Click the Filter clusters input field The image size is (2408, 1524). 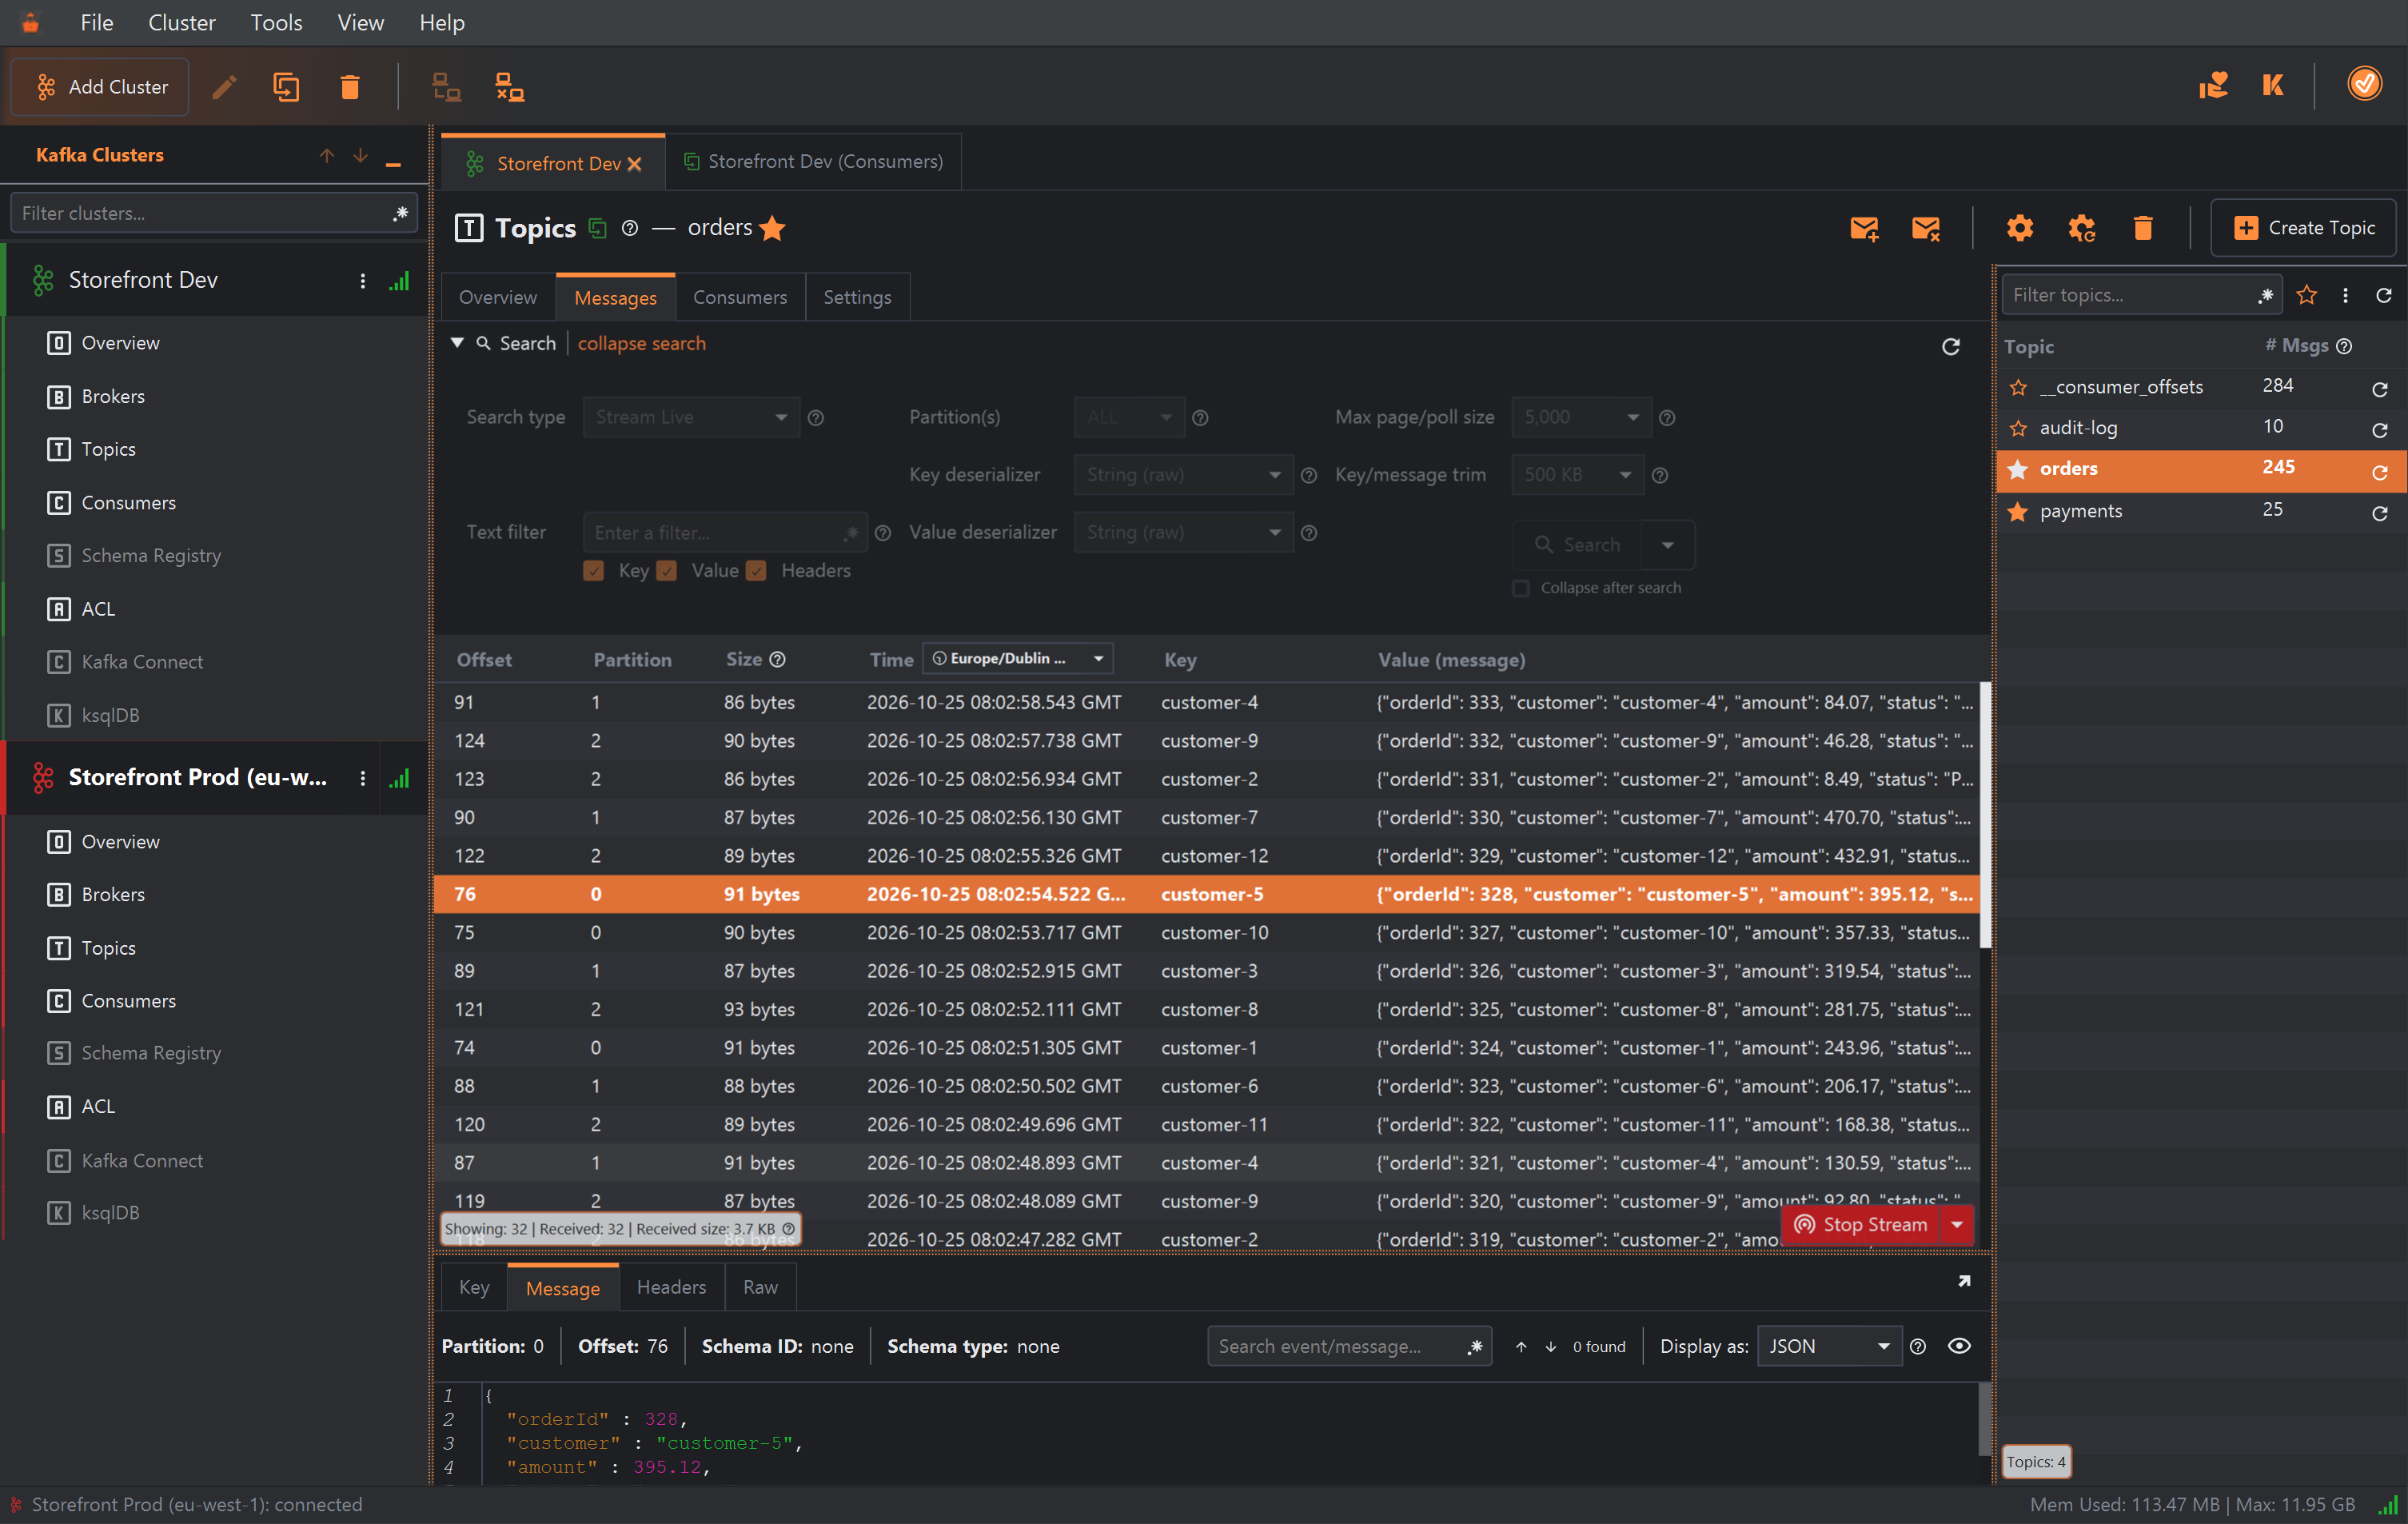pyautogui.click(x=214, y=213)
